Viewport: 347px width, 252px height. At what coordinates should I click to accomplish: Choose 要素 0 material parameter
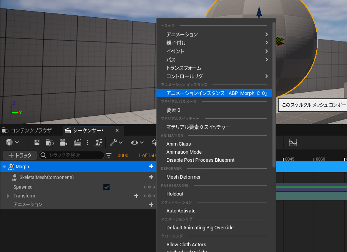pyautogui.click(x=214, y=110)
